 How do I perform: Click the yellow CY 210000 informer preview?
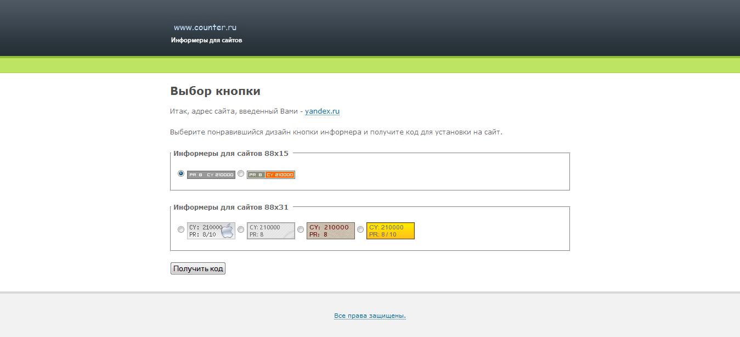point(390,230)
